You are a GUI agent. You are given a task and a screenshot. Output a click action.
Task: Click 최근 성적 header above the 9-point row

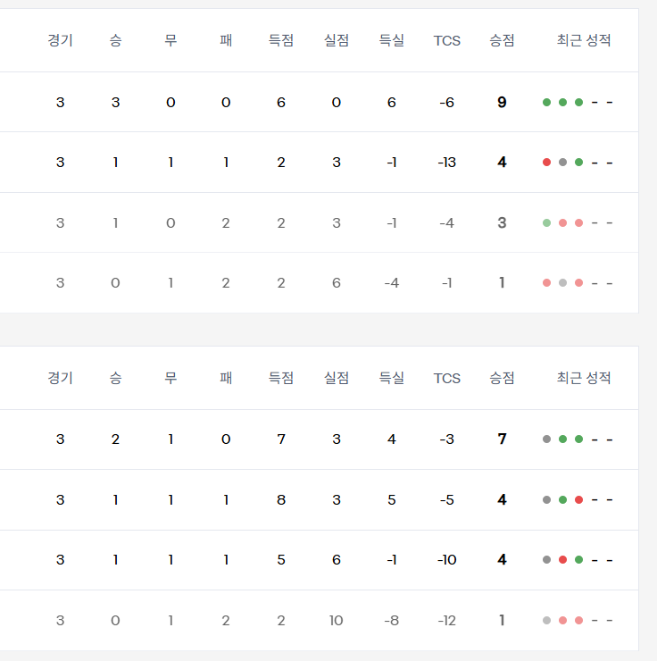coord(584,40)
